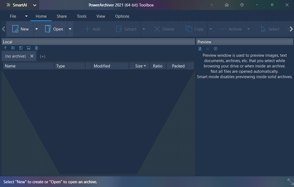Click the SmartAI logo icon
The height and width of the screenshot is (187, 294).
(8, 5)
